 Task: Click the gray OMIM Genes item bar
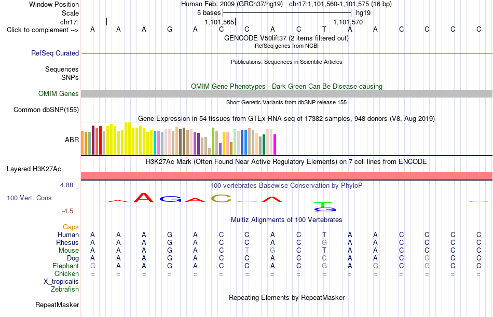[287, 94]
